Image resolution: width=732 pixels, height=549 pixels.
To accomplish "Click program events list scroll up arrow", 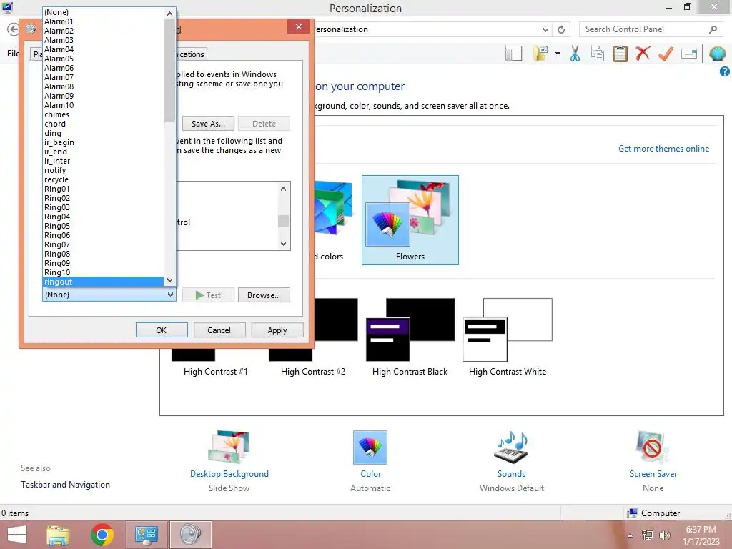I will coord(283,189).
